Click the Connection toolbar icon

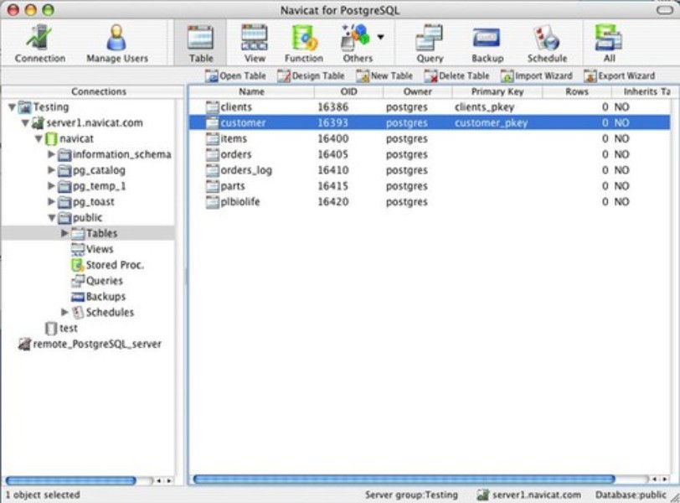point(39,43)
